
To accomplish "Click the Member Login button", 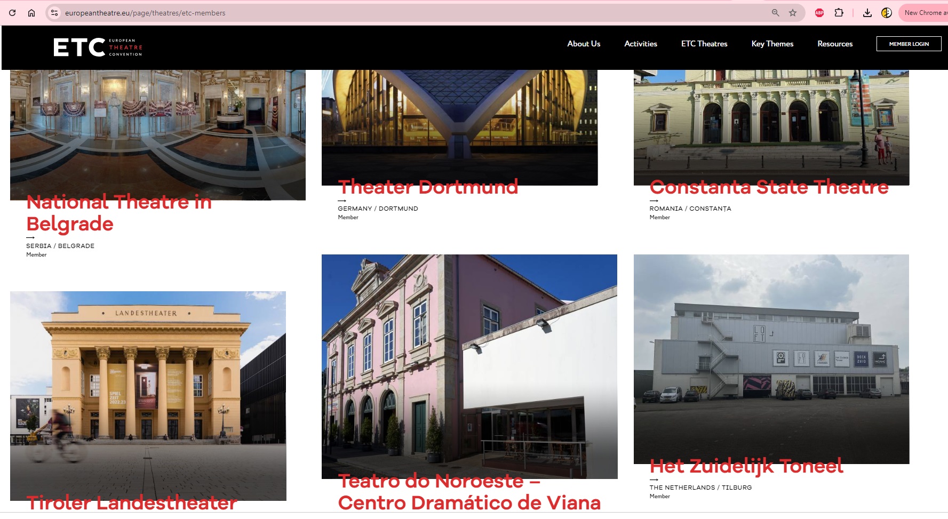I will (909, 44).
